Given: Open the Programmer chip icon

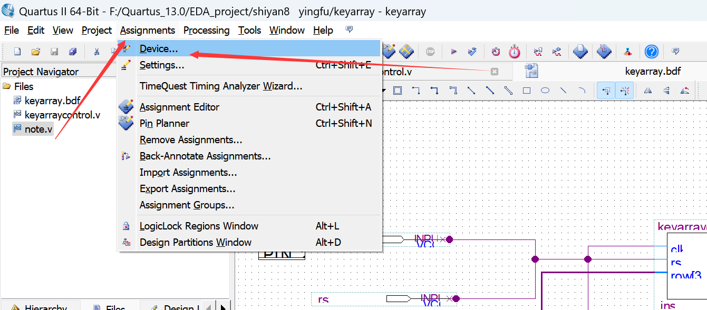Looking at the screenshot, I should (x=604, y=51).
